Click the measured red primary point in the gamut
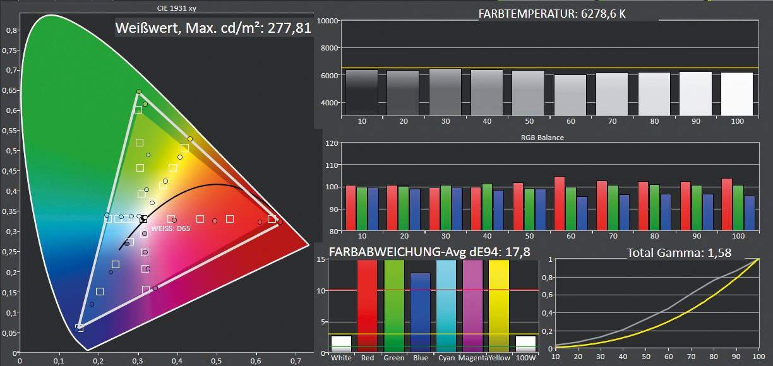 (x=280, y=222)
